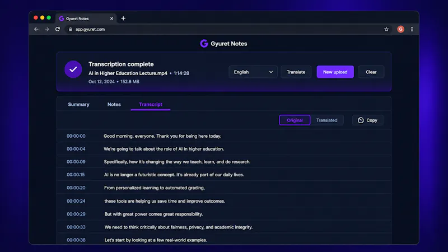The height and width of the screenshot is (252, 448).
Task: Click the New upload button
Action: [335, 72]
